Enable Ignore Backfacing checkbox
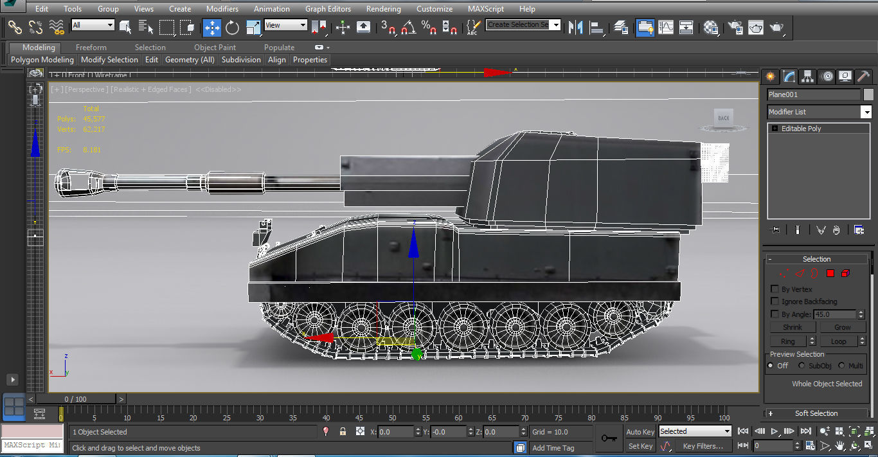This screenshot has width=878, height=457. [775, 301]
